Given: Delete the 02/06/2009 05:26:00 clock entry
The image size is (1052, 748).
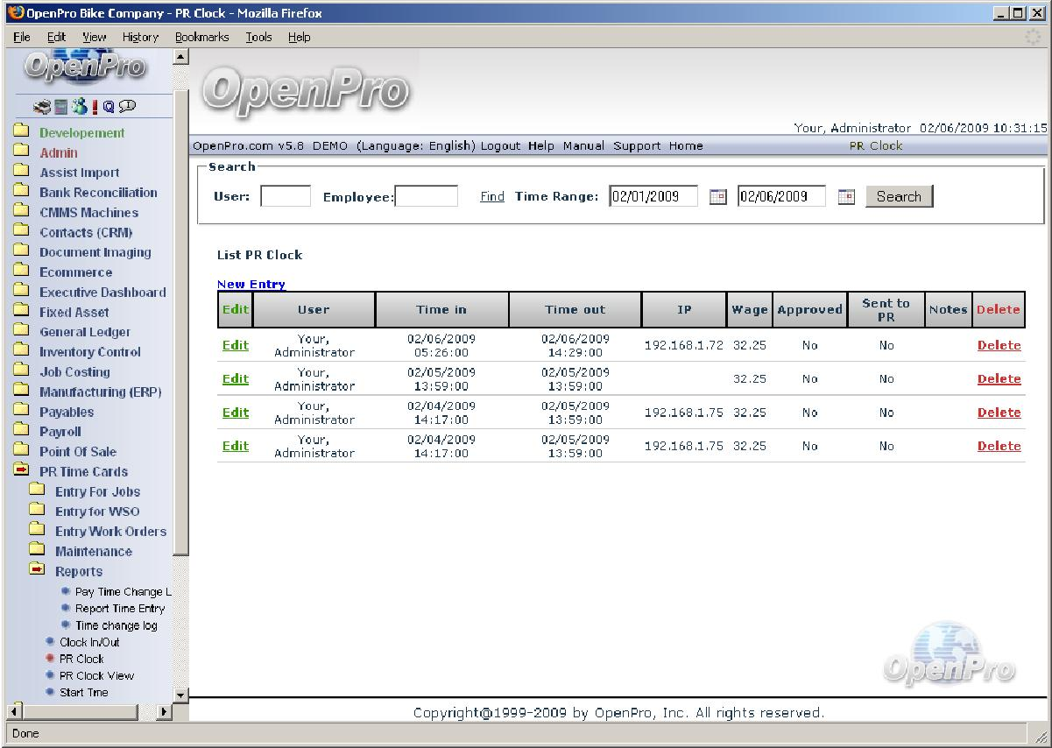Looking at the screenshot, I should point(999,345).
